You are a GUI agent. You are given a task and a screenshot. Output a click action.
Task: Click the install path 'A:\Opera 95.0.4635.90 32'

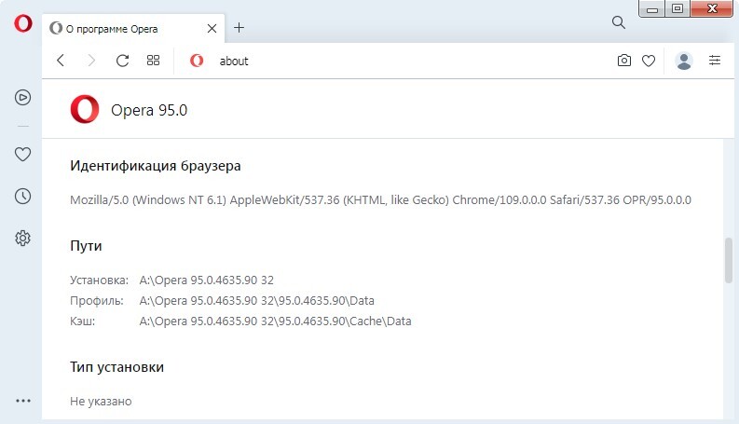tap(207, 280)
